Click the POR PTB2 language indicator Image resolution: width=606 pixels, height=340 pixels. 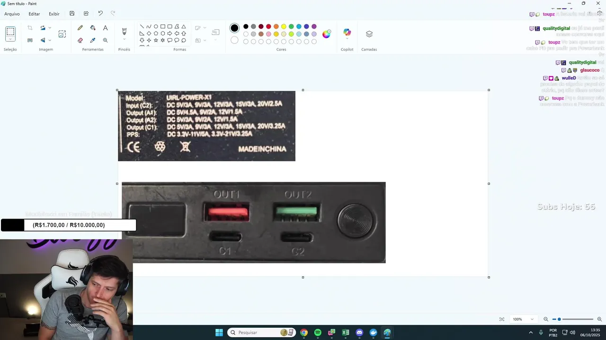(553, 332)
